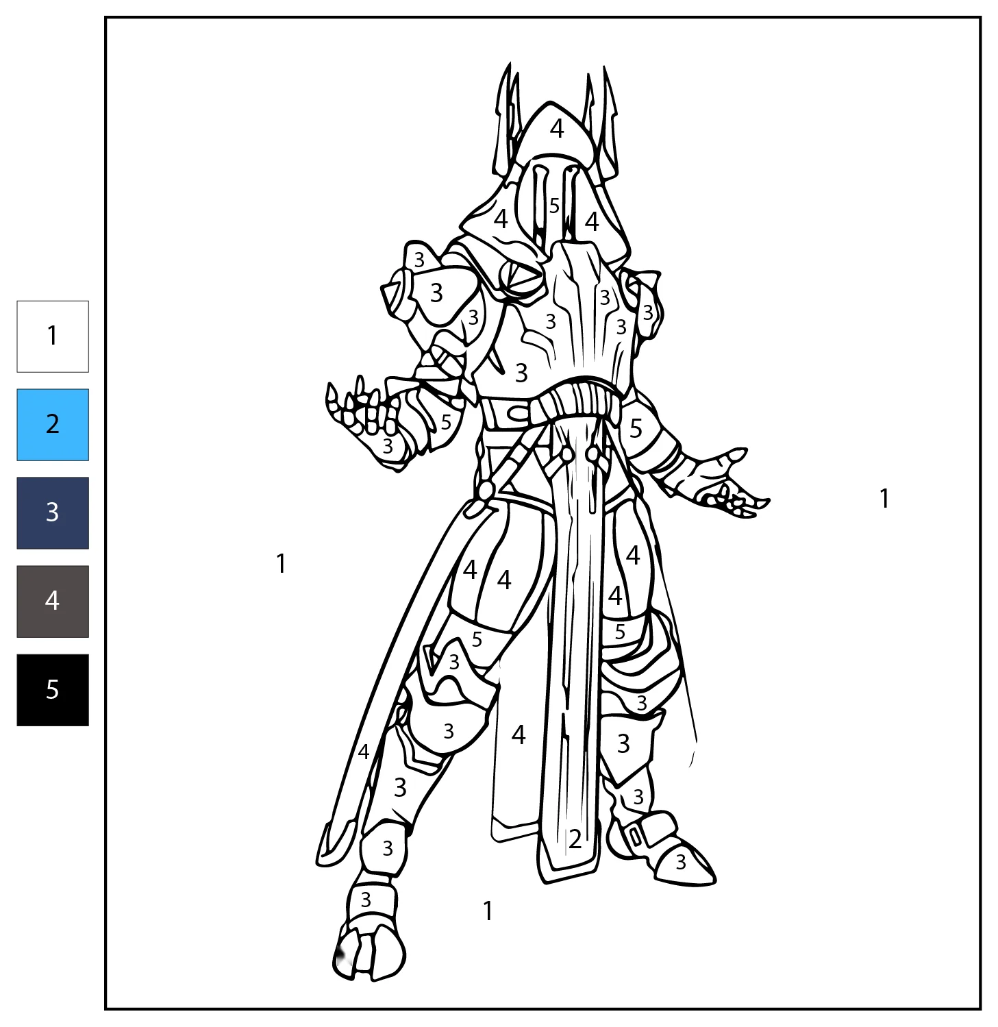
Task: Choose the navy blue swatch labeled 3
Action: click(x=53, y=513)
